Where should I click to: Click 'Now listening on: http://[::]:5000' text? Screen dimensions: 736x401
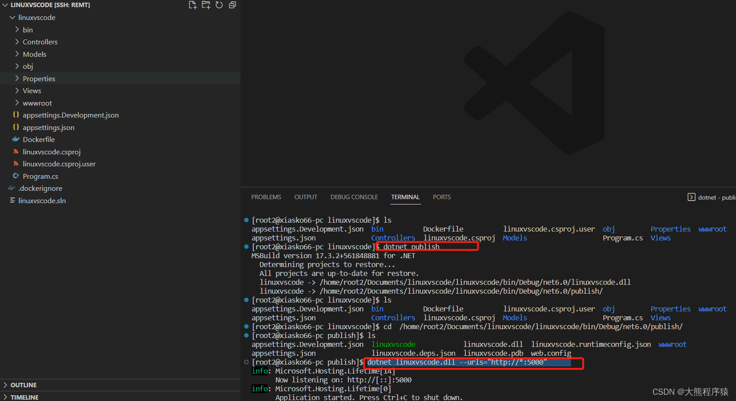343,380
